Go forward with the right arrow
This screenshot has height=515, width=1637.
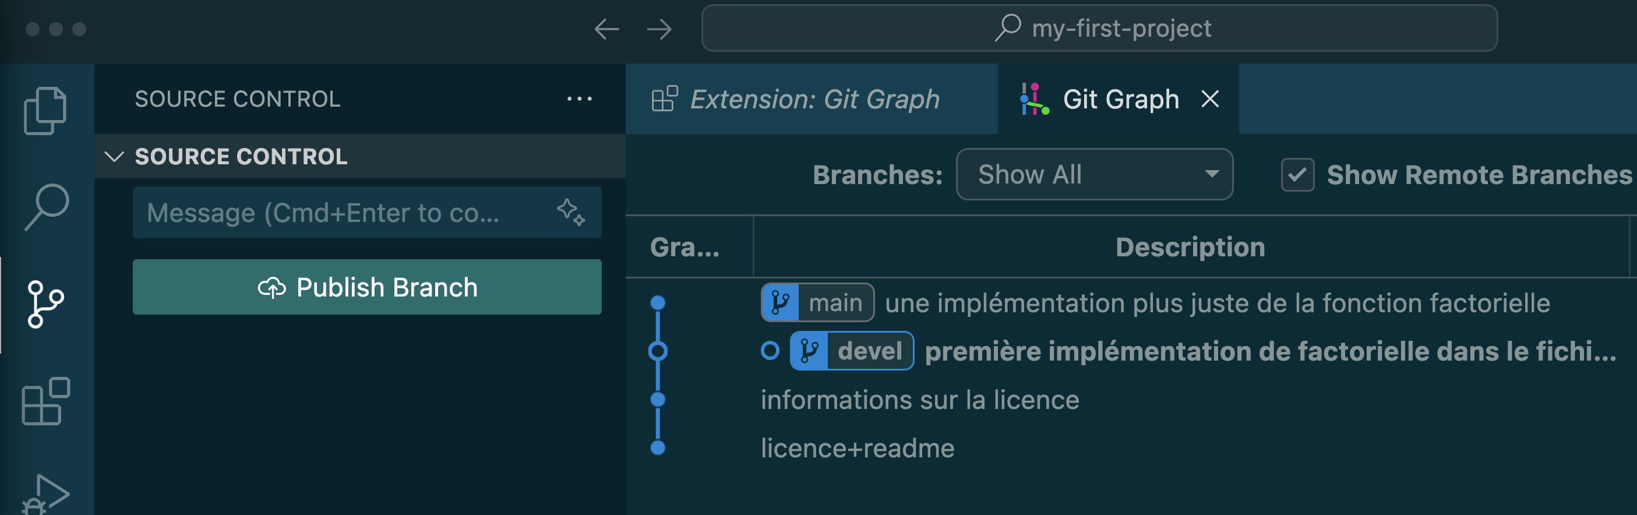[x=659, y=29]
